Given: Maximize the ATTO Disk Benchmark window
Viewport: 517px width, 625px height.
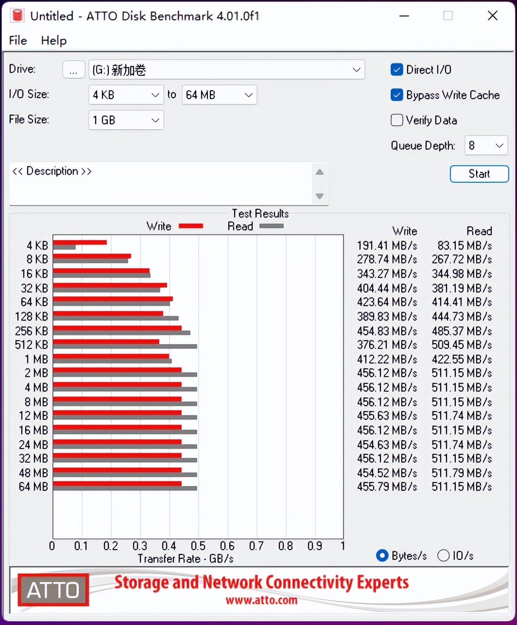Looking at the screenshot, I should click(x=448, y=16).
